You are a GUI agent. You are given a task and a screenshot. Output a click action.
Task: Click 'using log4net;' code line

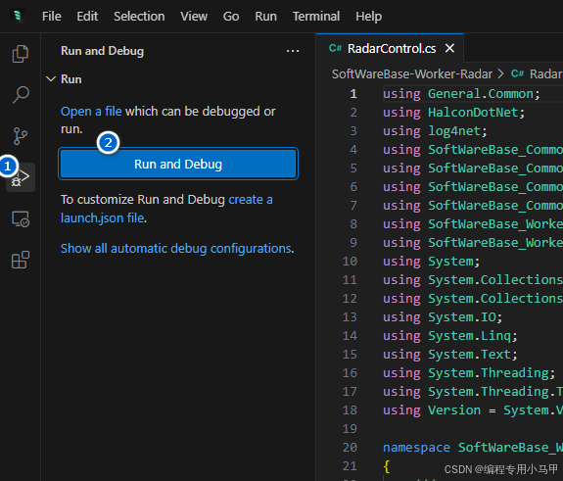coord(435,131)
